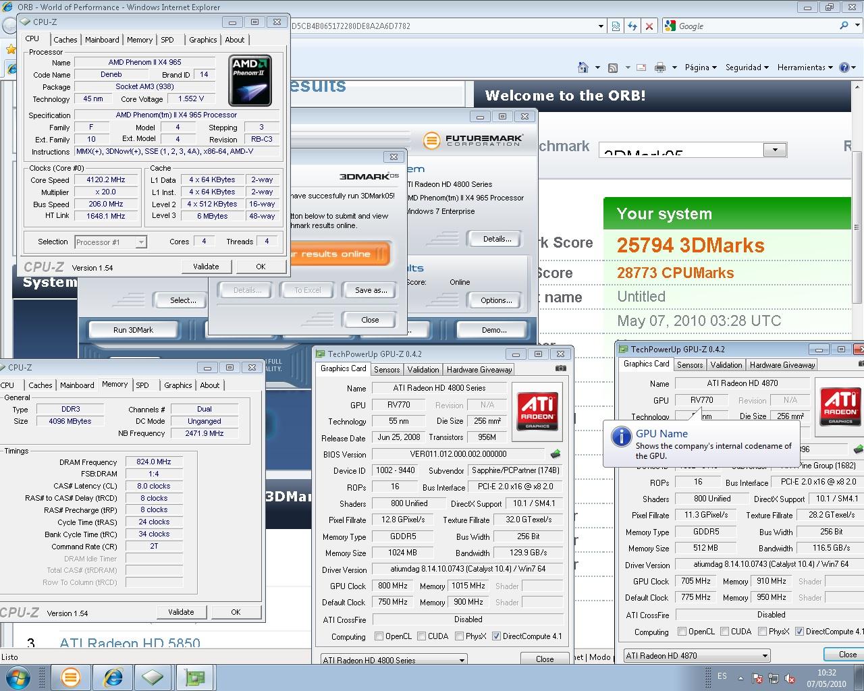
Task: Click taskbar clock showing 10:32
Action: tap(826, 678)
